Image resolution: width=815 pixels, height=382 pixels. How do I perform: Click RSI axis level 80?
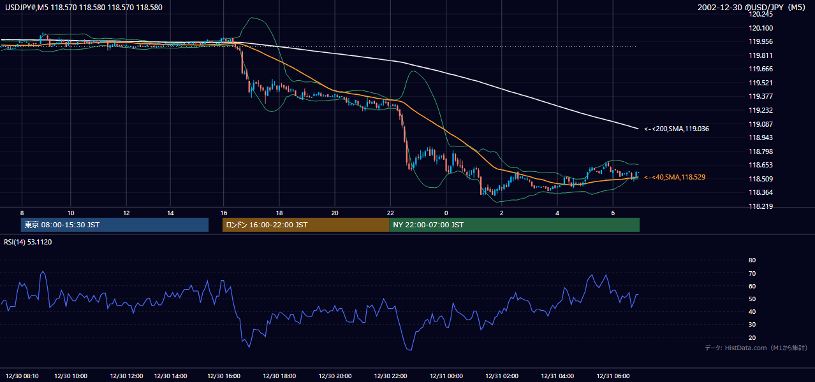(752, 260)
